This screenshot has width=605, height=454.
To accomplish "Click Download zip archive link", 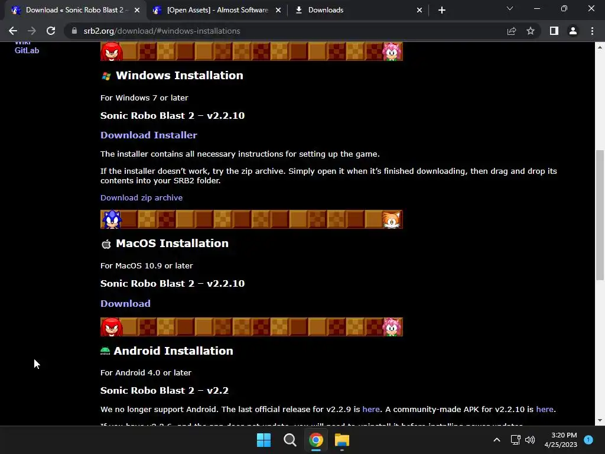I will pos(141,197).
